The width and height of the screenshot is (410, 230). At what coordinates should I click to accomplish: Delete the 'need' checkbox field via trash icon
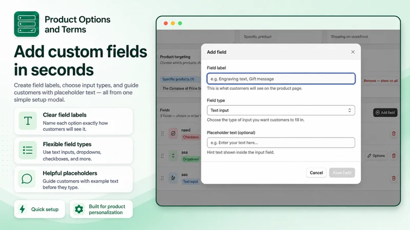pos(394,134)
